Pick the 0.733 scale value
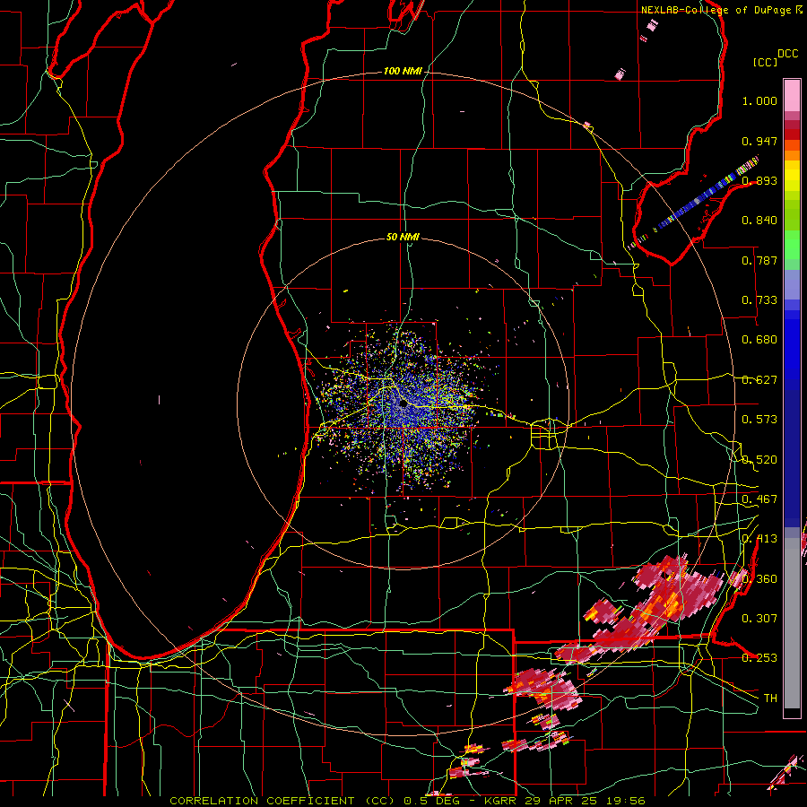Screen dimensions: 807x807 pos(759,300)
